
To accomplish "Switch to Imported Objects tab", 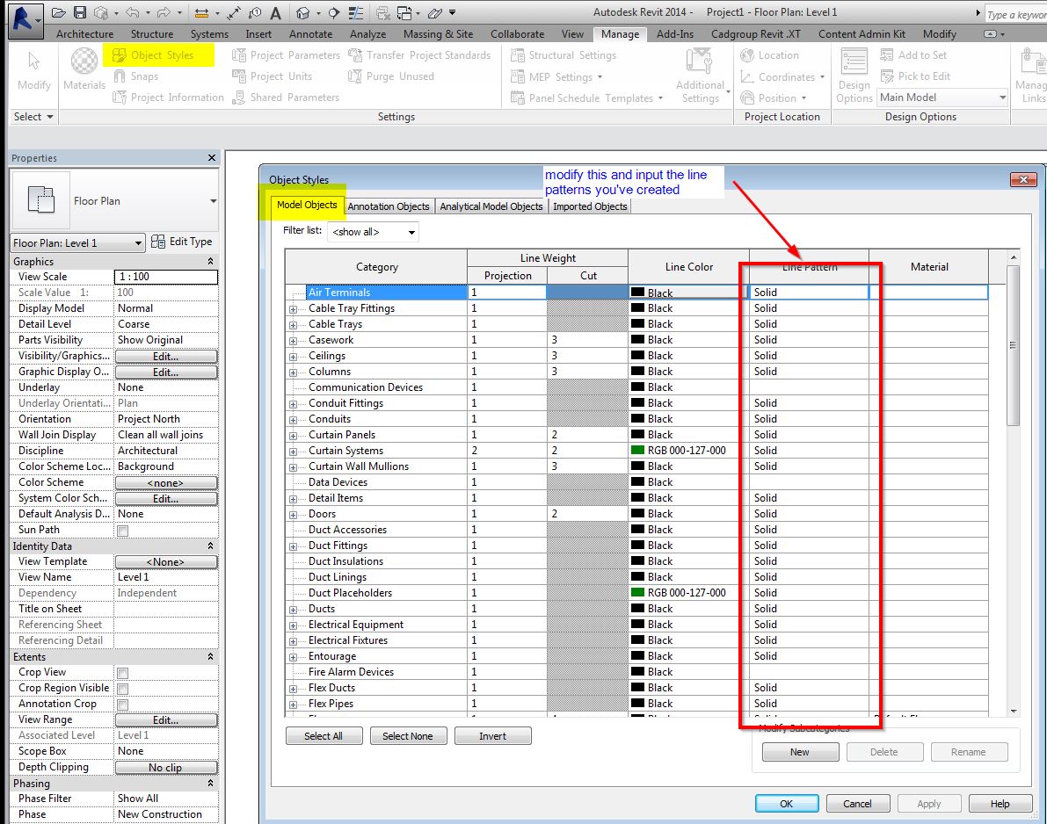I will click(590, 206).
